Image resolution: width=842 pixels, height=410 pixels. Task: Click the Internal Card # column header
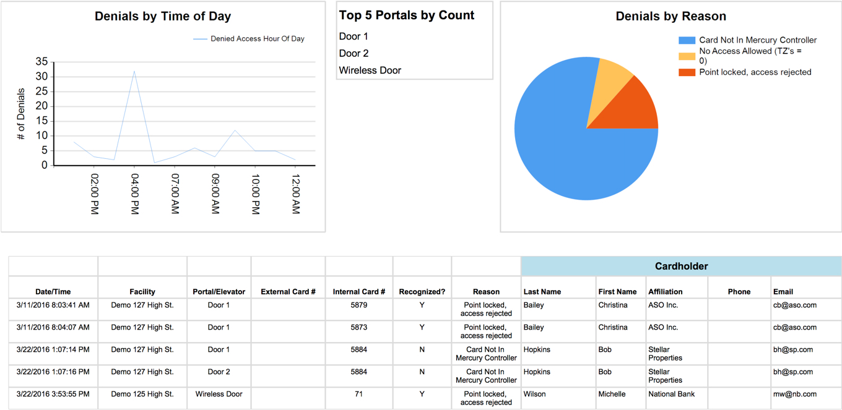(358, 292)
